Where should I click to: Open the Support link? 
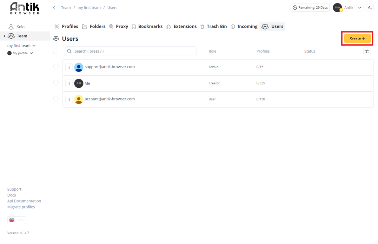[x=14, y=189]
